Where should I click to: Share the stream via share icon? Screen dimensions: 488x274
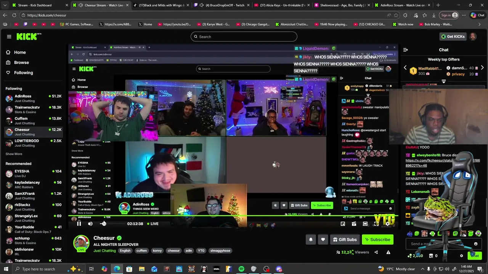point(376,252)
